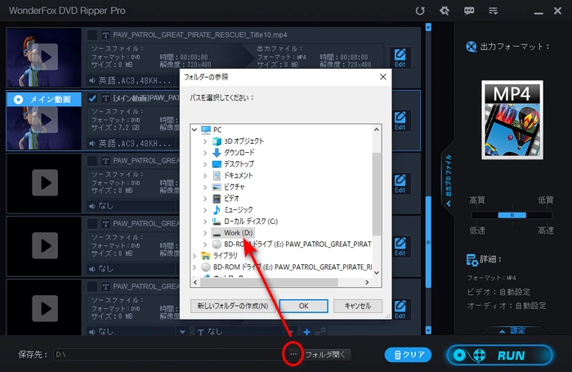Image resolution: width=572 pixels, height=372 pixels.
Task: Check the third title row checkbox
Action: click(x=92, y=160)
